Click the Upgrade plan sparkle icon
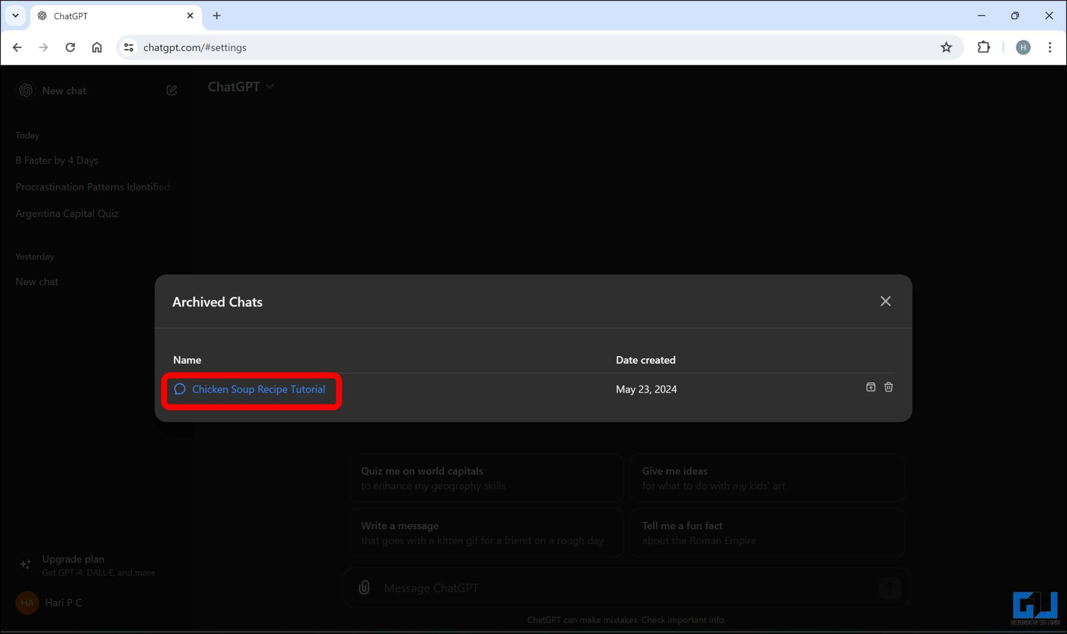 point(26,564)
